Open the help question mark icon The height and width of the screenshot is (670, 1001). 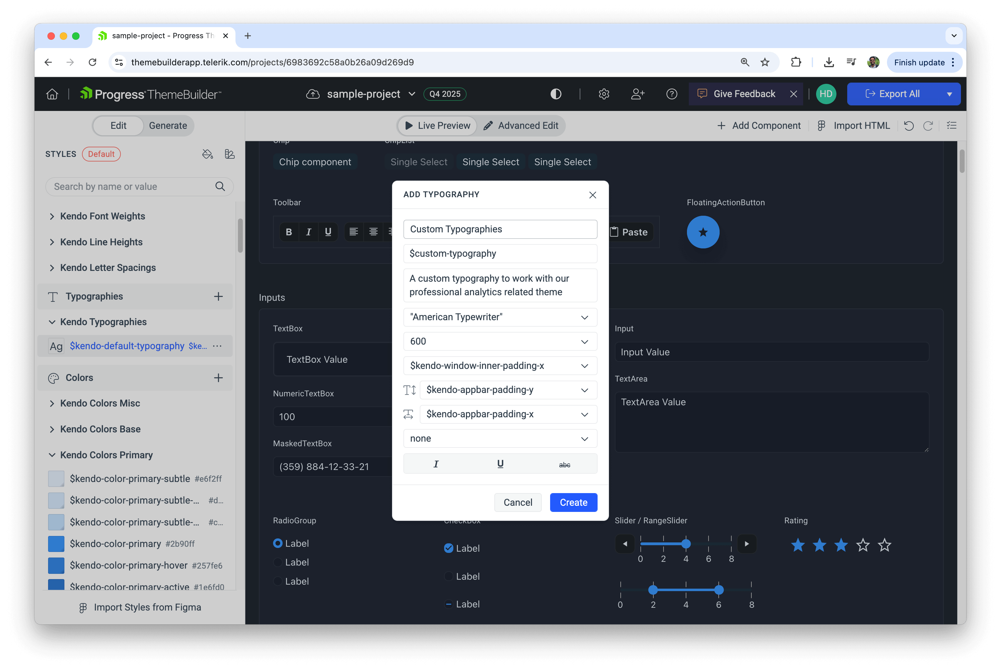671,94
